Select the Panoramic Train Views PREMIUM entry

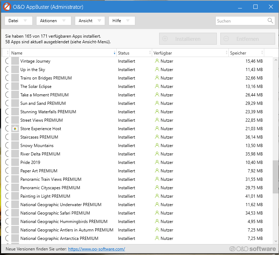pos(51,179)
